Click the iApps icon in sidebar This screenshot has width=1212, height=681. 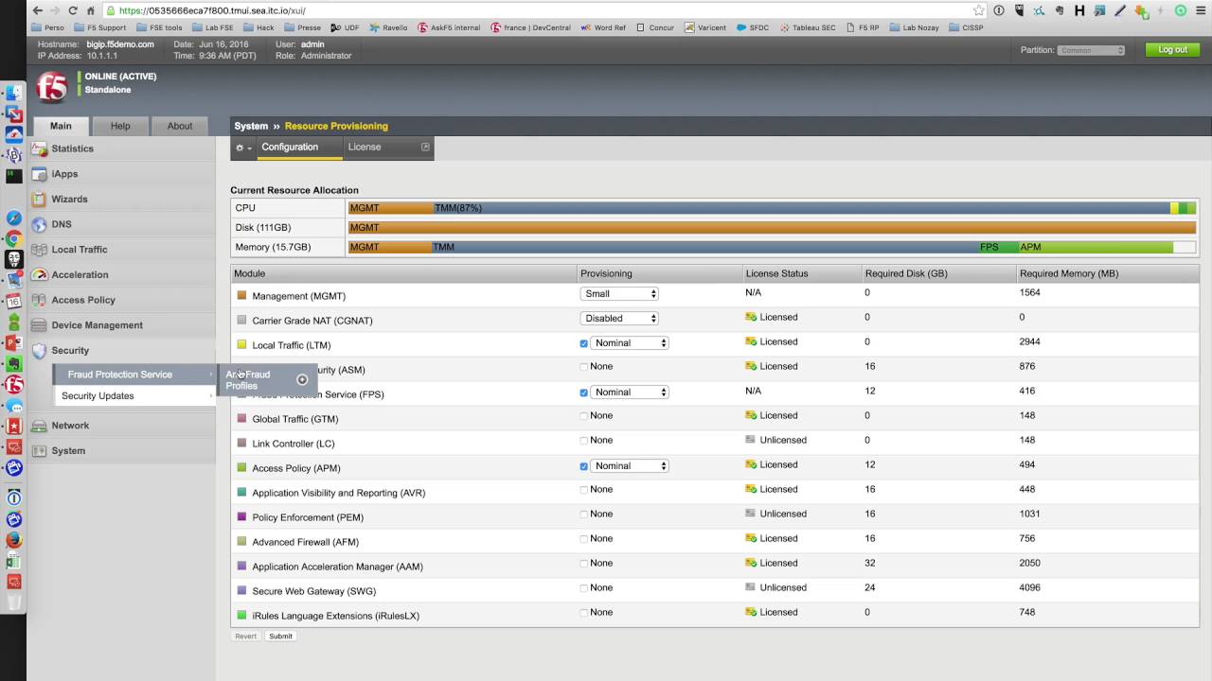click(39, 174)
